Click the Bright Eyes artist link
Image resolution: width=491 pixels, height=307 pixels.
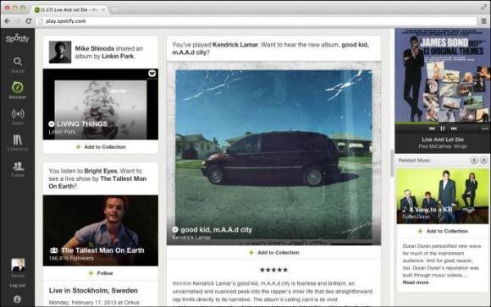(101, 171)
